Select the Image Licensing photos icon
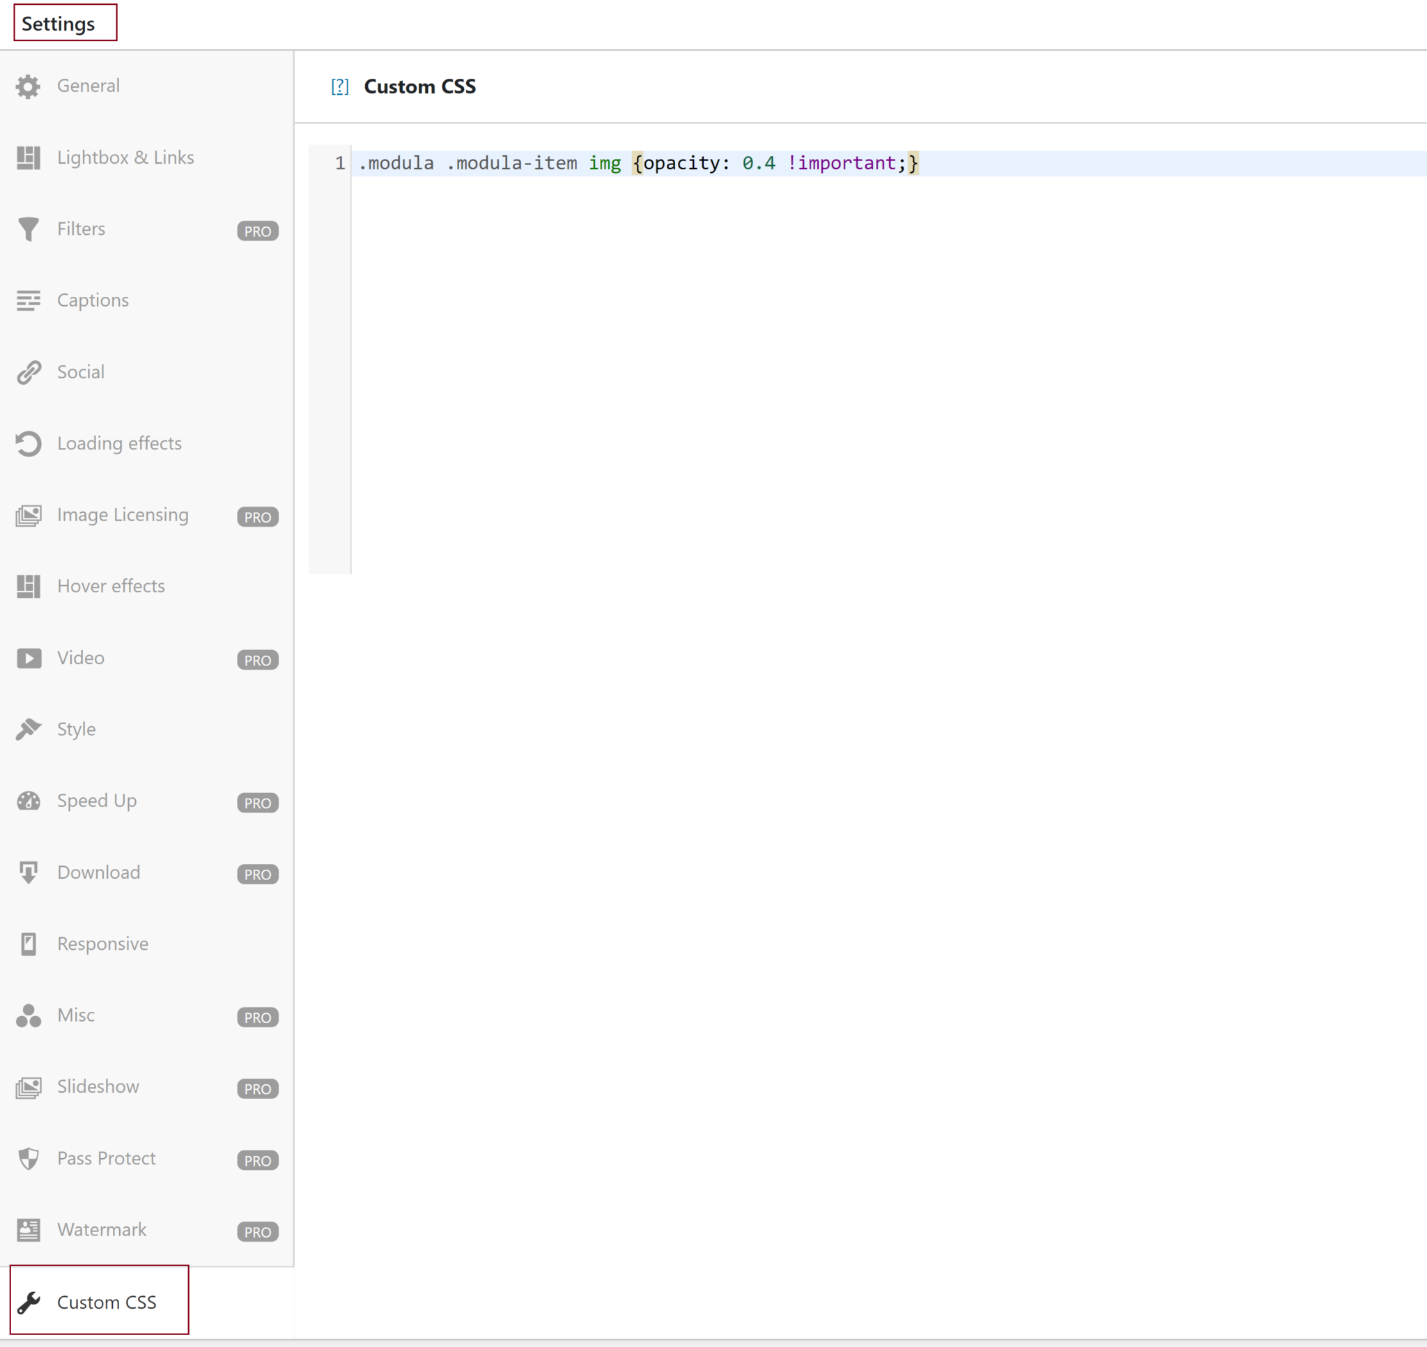 point(28,515)
